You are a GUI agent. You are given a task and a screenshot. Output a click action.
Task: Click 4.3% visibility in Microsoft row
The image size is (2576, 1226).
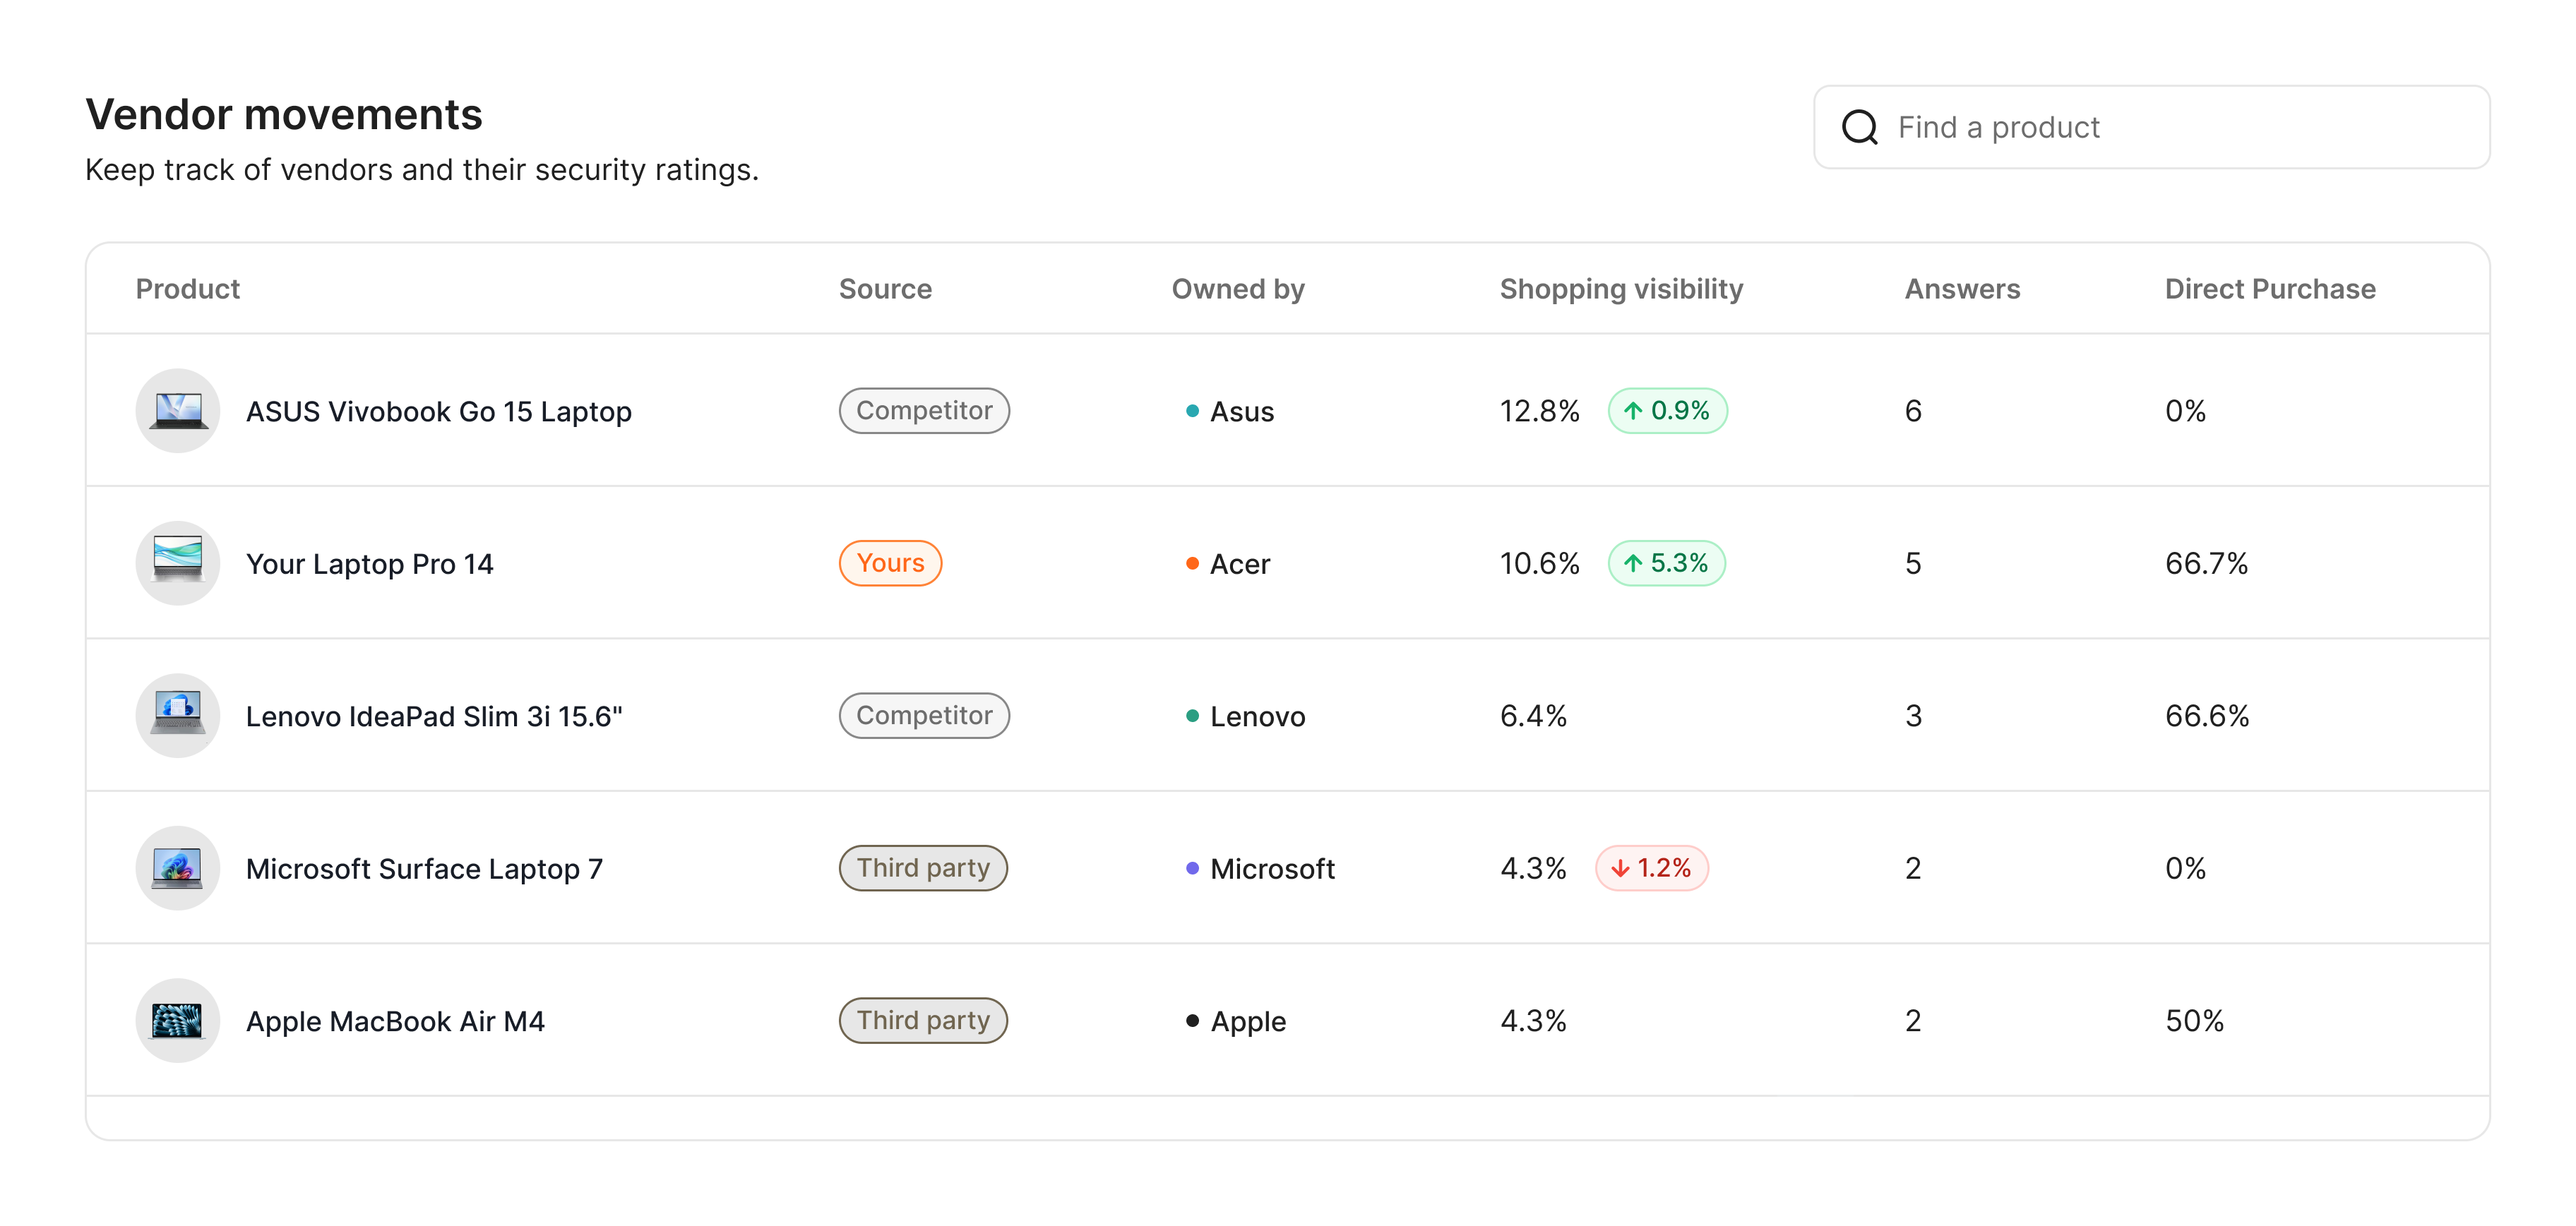click(x=1533, y=868)
